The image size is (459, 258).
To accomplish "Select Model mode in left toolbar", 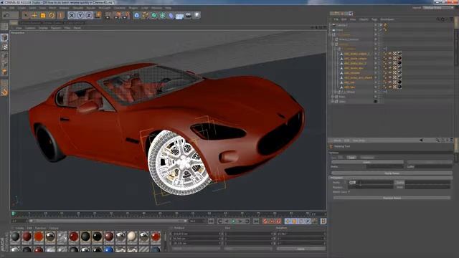I will coord(4,37).
